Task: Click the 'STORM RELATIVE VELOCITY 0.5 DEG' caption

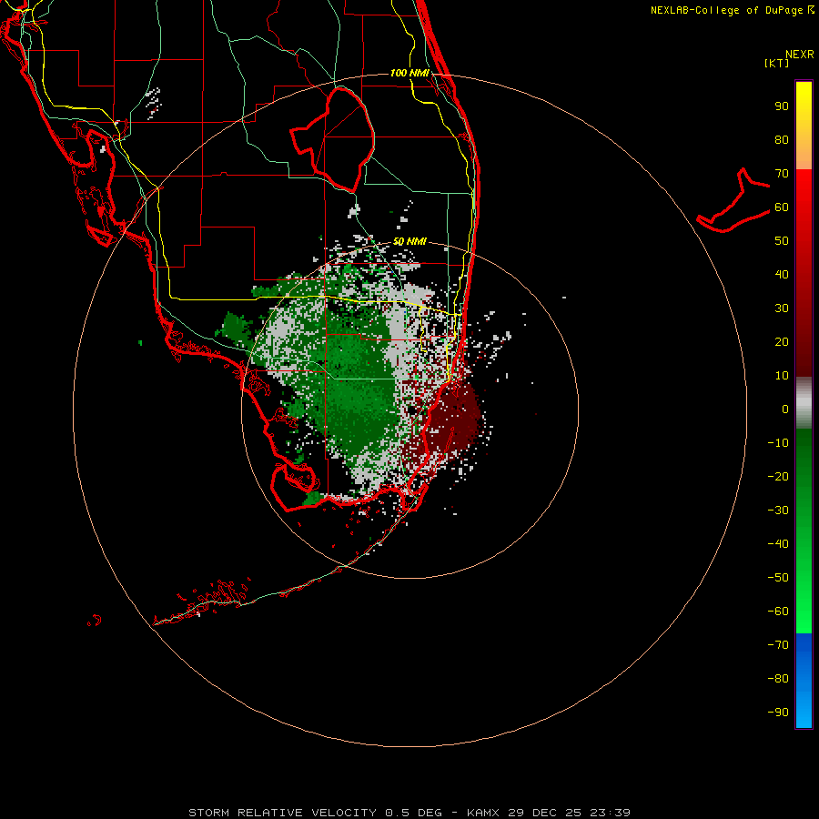Action: pyautogui.click(x=315, y=813)
